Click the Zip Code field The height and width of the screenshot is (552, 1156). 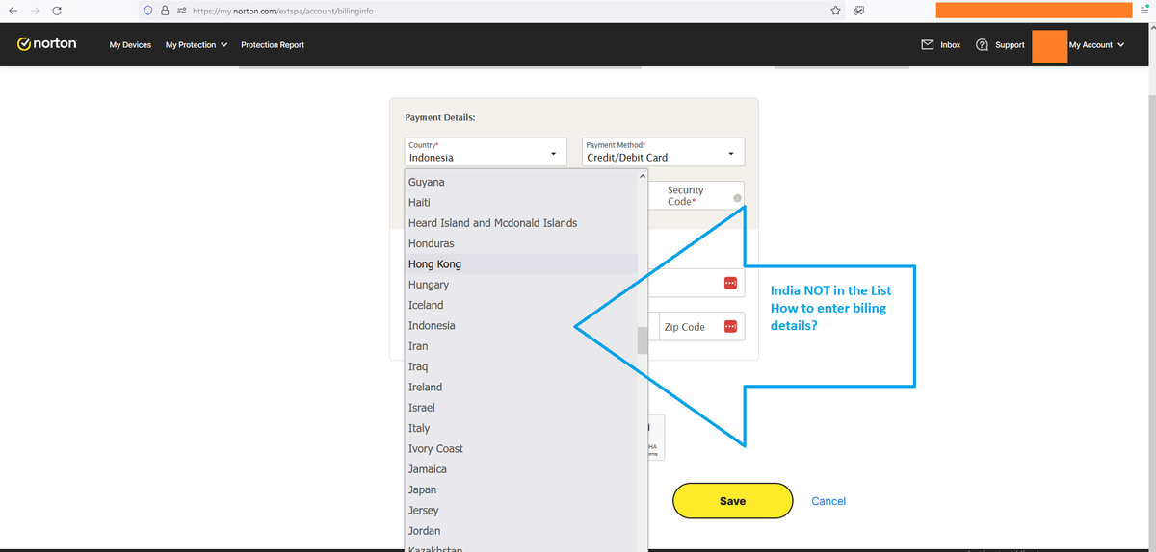click(701, 327)
